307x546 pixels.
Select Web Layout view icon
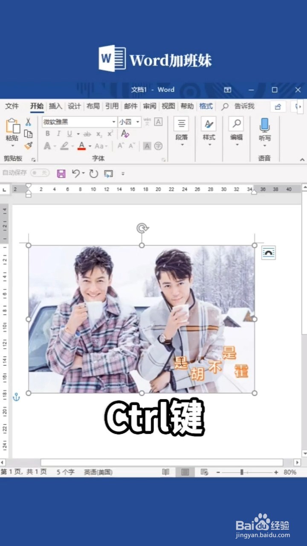click(x=204, y=472)
